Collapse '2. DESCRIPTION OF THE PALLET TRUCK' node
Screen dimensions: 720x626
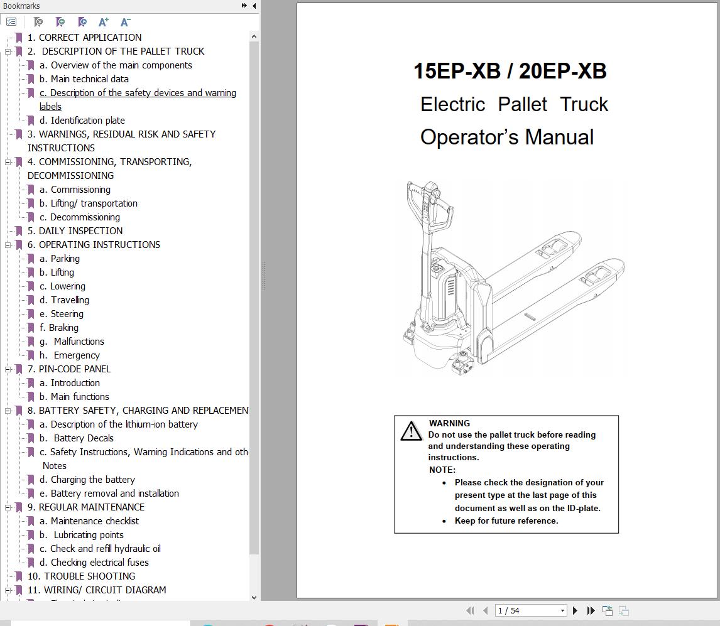point(8,51)
